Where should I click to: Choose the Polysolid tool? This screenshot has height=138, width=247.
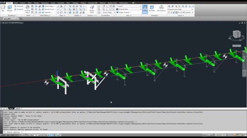19,6
